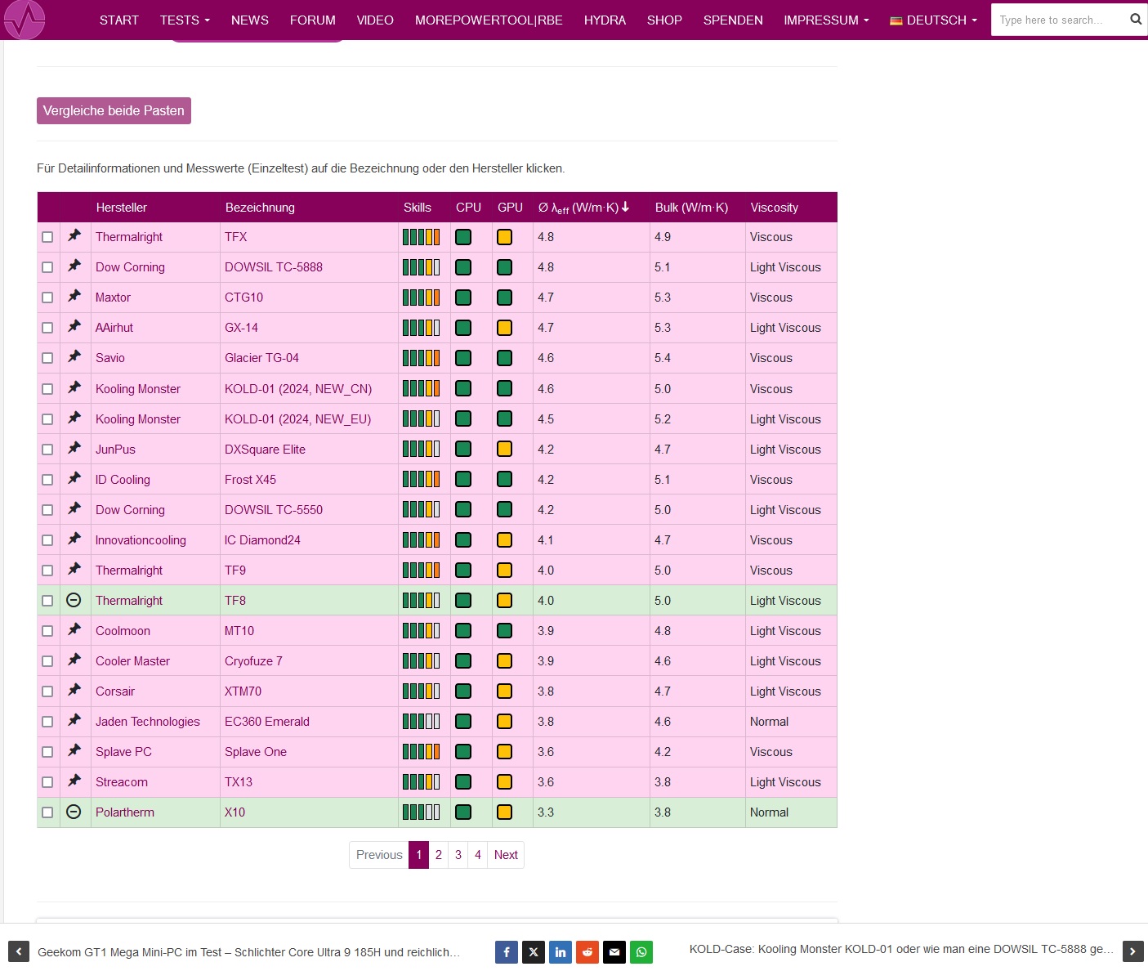Share the page on Reddit
This screenshot has height=980, width=1148.
coord(587,951)
